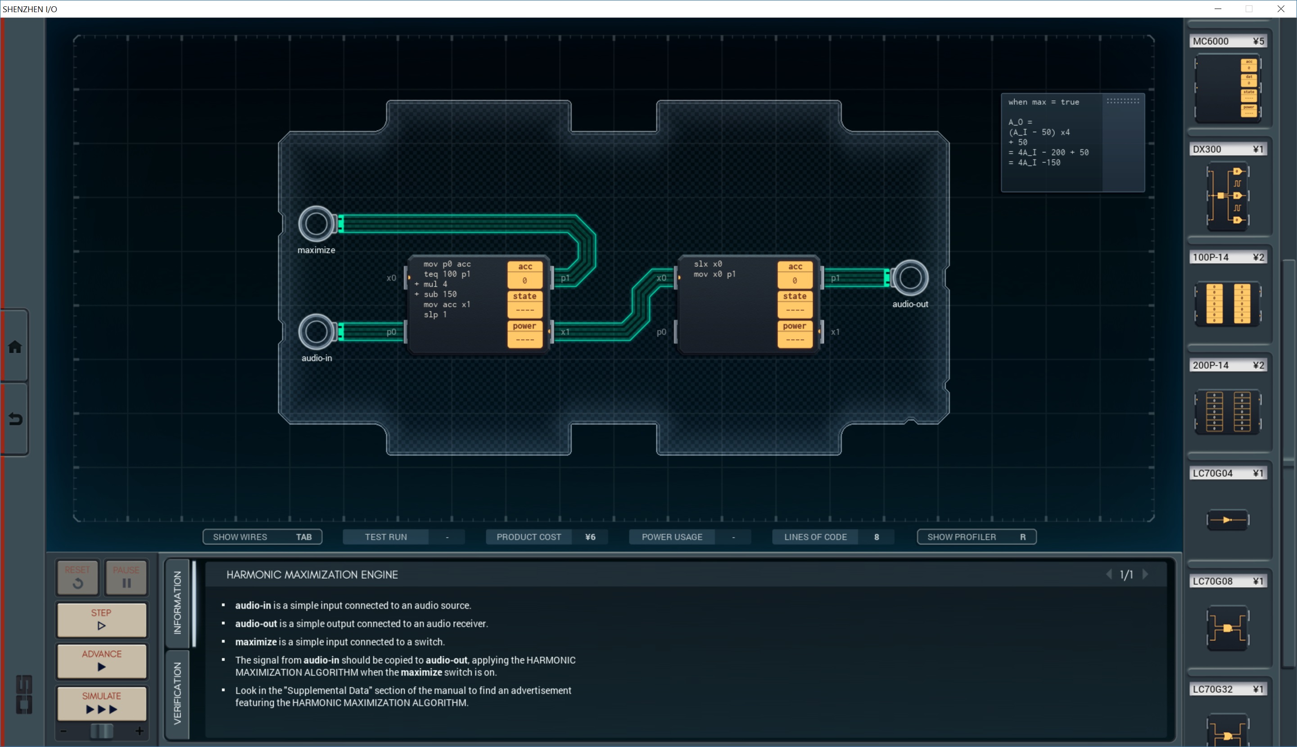The height and width of the screenshot is (747, 1297).
Task: Select the LC70G08 AND gate
Action: point(1227,627)
